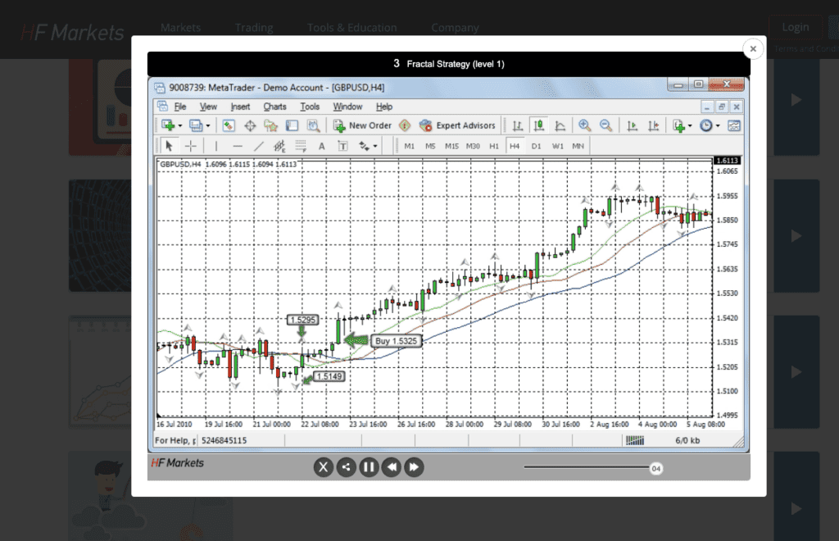Stop the video with X player button
The image size is (839, 541).
point(323,467)
